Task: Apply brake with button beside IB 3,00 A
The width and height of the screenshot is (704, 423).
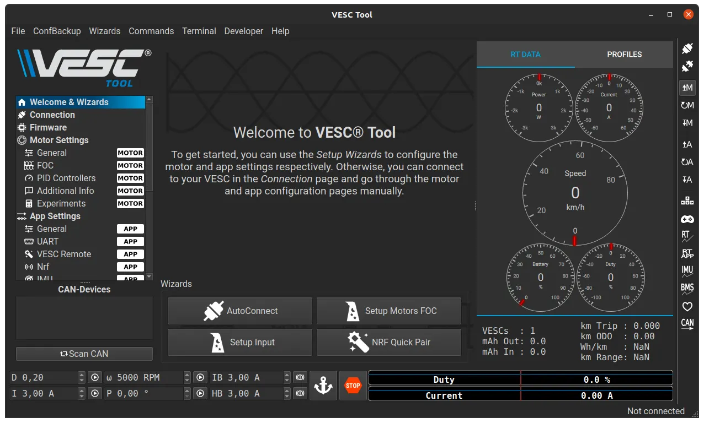Action: tap(300, 378)
